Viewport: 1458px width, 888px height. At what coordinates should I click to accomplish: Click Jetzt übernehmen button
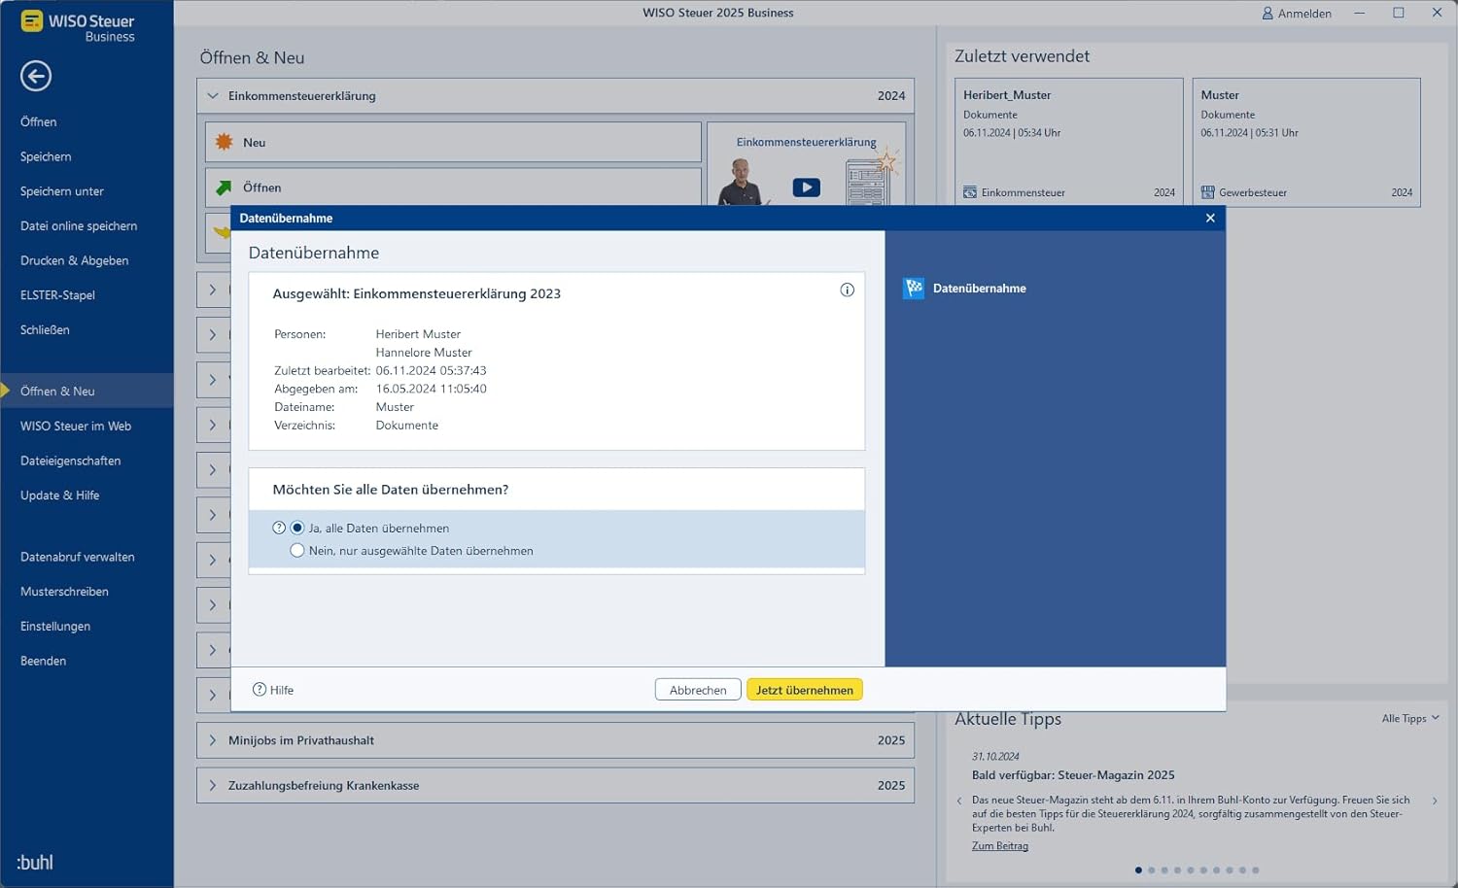coord(805,690)
